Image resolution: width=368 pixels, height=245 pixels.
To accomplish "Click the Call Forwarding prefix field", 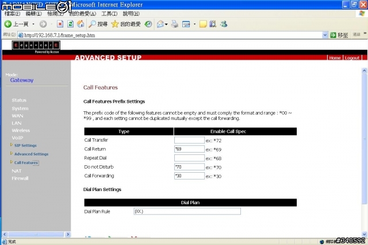I will click(189, 176).
